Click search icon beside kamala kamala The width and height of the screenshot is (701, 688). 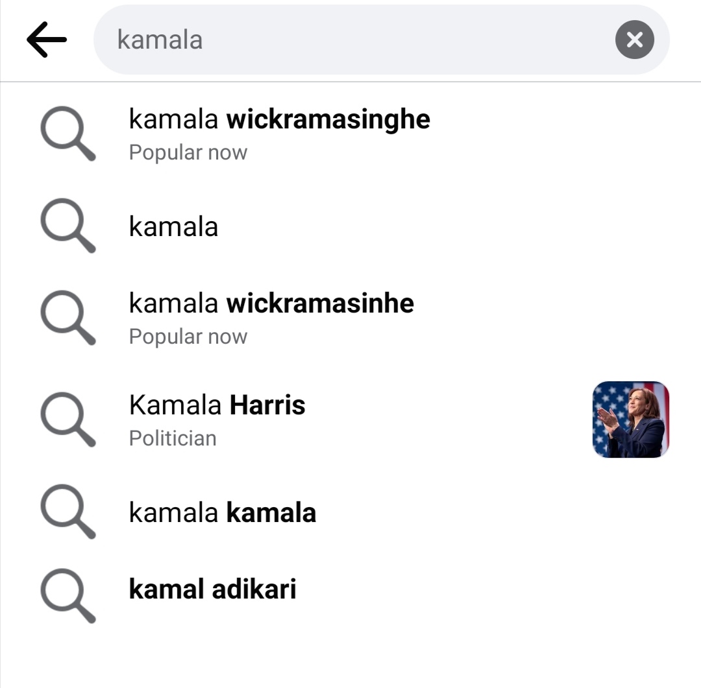(x=68, y=512)
